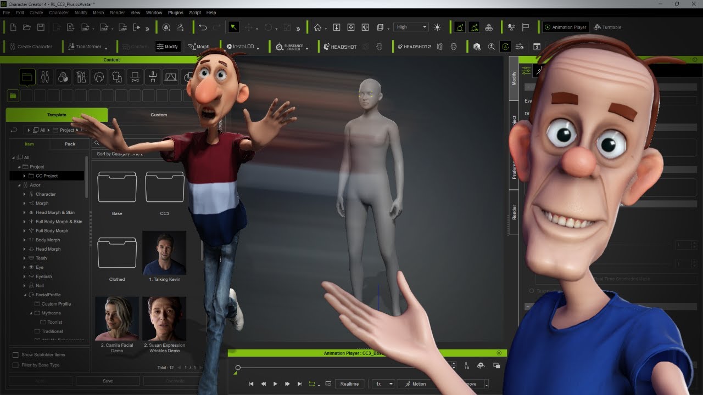This screenshot has width=703, height=395.
Task: Click the Export FBX icon
Action: [x=103, y=27]
